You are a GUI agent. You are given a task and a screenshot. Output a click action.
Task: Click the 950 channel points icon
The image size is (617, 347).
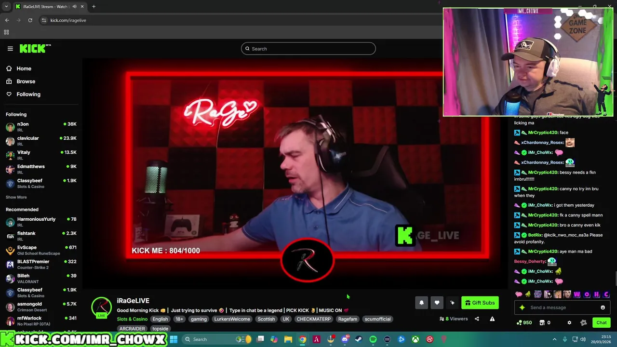tap(524, 322)
